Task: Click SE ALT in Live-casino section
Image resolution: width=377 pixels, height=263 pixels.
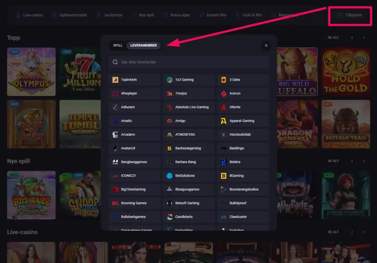Action: point(333,232)
